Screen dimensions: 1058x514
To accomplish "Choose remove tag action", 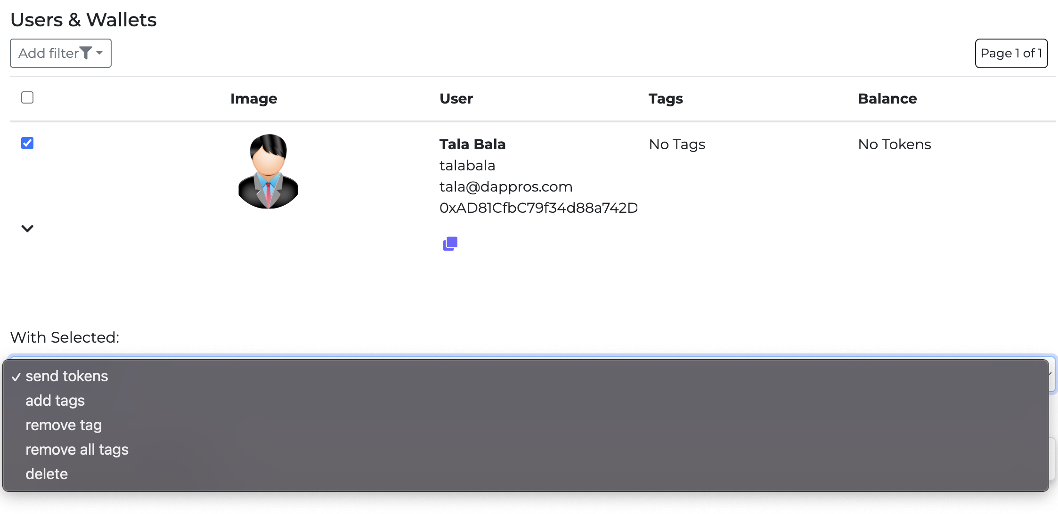I will coord(64,425).
